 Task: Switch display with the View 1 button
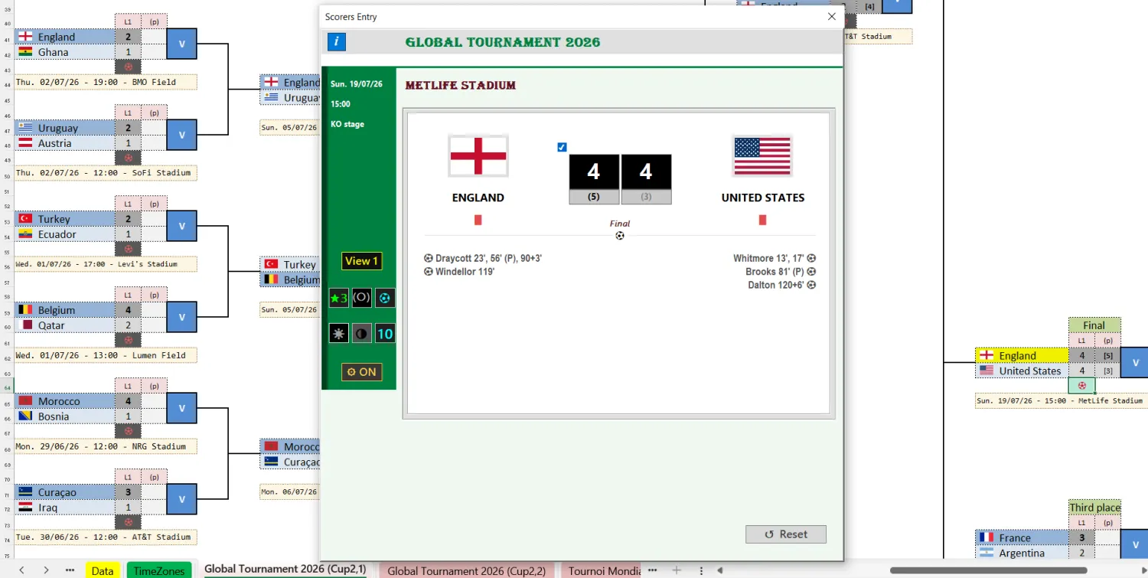[x=362, y=261]
